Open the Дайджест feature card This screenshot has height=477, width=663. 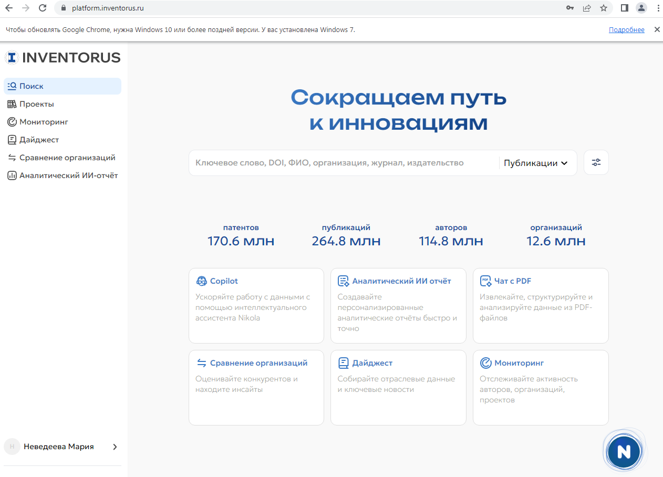click(x=398, y=387)
